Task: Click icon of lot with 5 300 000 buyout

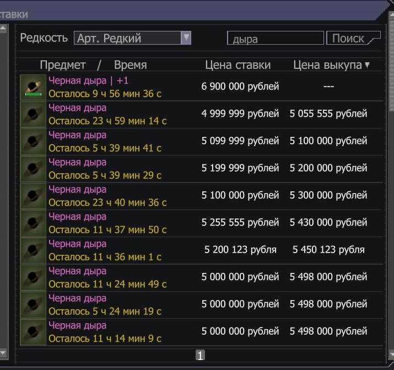Action: click(x=33, y=196)
